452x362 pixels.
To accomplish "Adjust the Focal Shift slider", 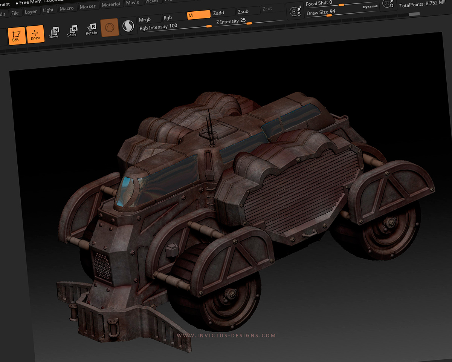I will (x=342, y=4).
